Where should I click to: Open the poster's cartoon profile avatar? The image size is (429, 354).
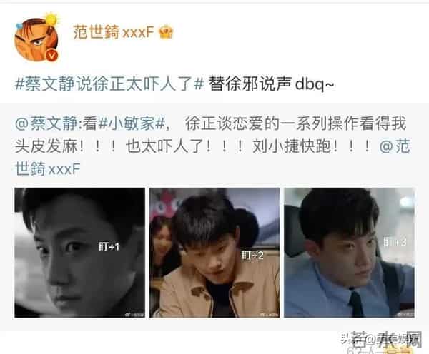pyautogui.click(x=36, y=39)
